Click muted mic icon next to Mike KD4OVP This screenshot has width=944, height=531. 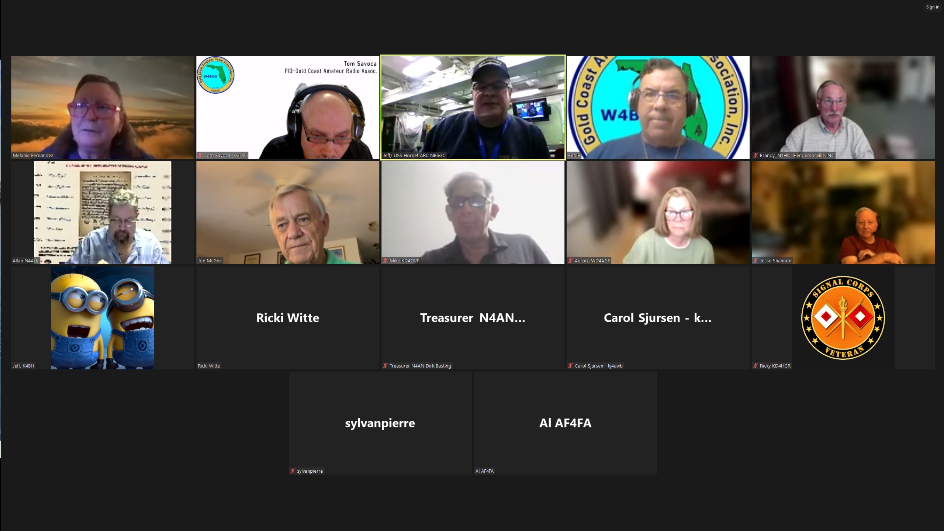385,261
